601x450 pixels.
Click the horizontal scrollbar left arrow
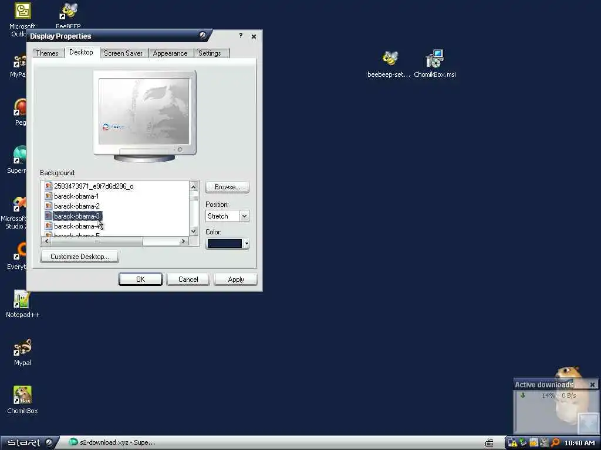point(46,241)
